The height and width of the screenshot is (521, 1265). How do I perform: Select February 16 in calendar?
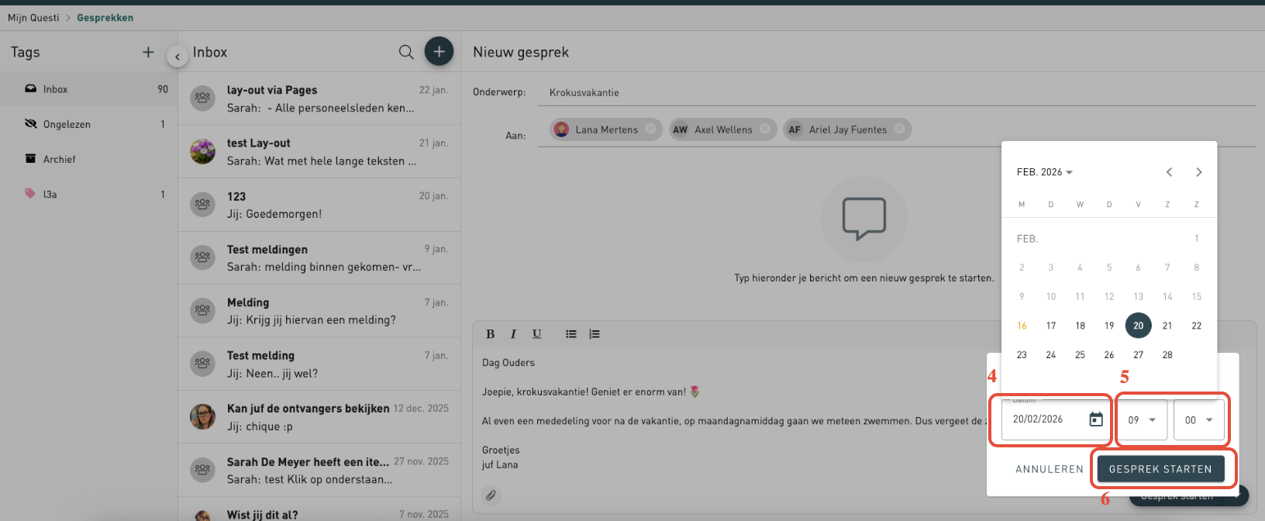[x=1022, y=326]
